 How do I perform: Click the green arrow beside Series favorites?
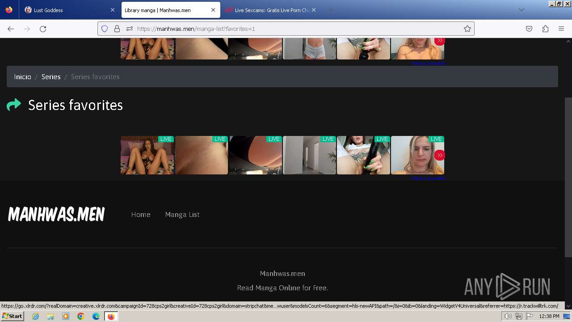point(14,105)
